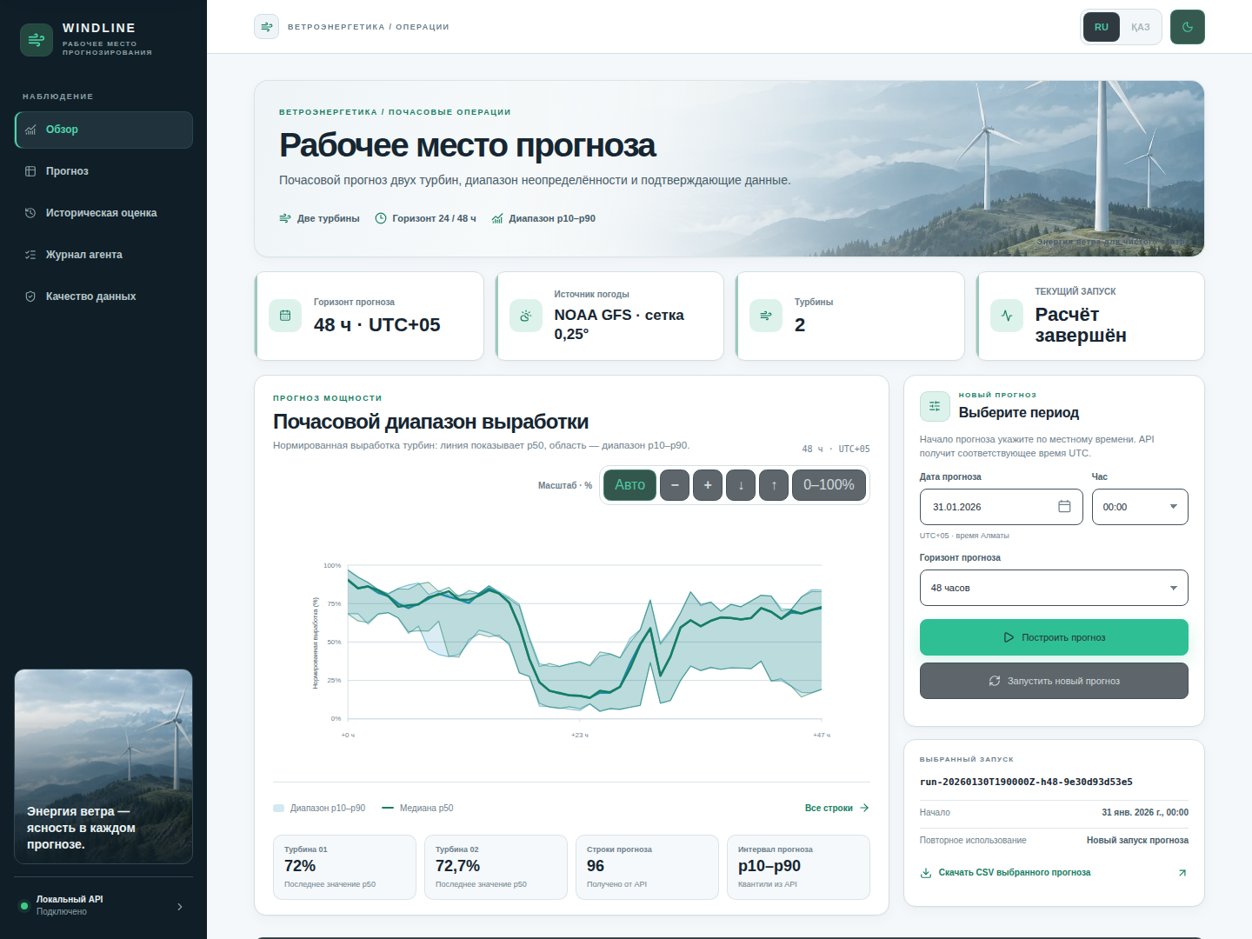Screen dimensions: 1252x939
Task: Open the Час dropdown showing 00:00
Action: 1140,507
